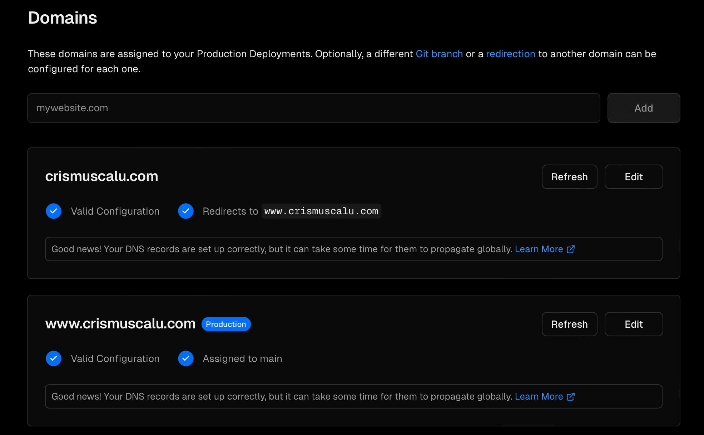Edit the www.crismuscalu.com domain settings
Image resolution: width=704 pixels, height=435 pixels.
coord(634,324)
